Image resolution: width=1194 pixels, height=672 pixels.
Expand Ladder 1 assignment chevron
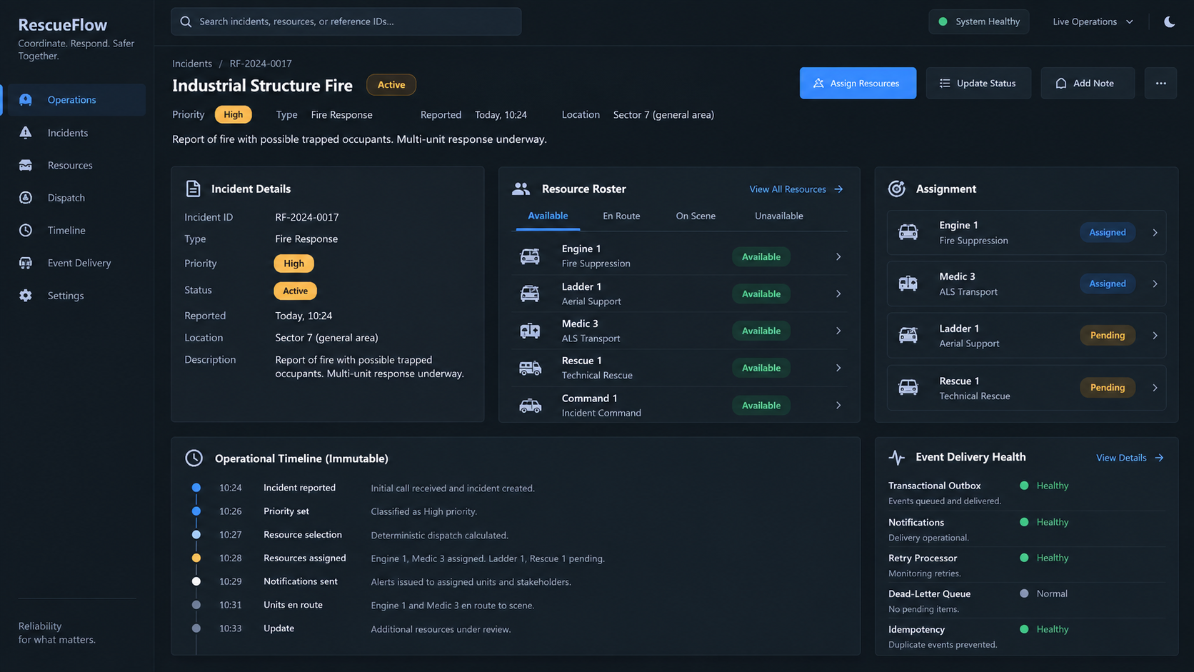pyautogui.click(x=1155, y=335)
